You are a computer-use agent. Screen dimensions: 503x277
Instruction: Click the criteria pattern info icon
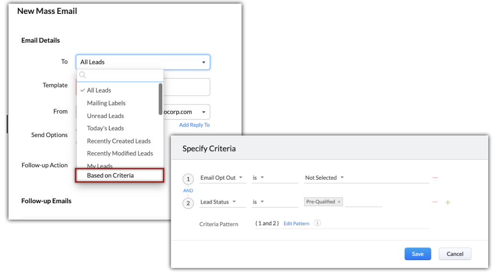pos(317,223)
